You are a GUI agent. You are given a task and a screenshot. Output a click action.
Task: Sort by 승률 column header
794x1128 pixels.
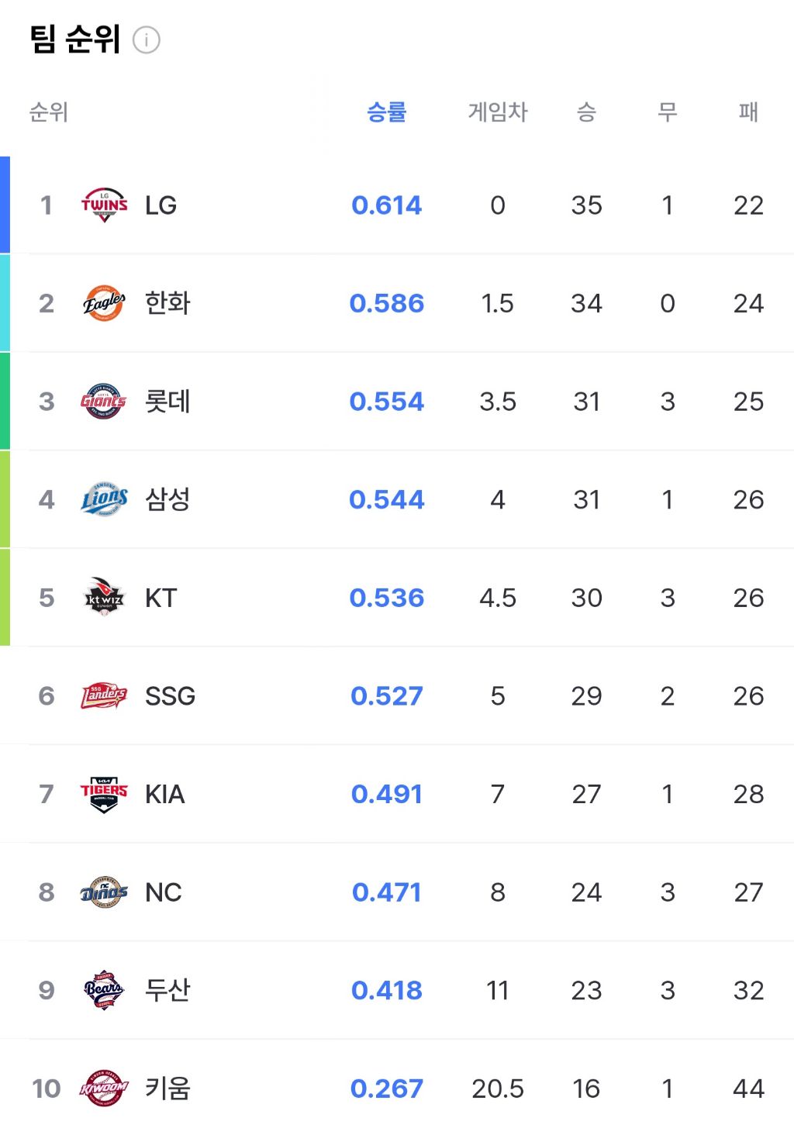click(x=386, y=112)
